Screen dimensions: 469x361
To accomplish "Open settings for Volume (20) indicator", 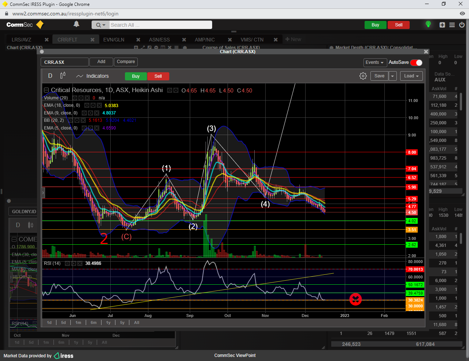I will pyautogui.click(x=81, y=98).
